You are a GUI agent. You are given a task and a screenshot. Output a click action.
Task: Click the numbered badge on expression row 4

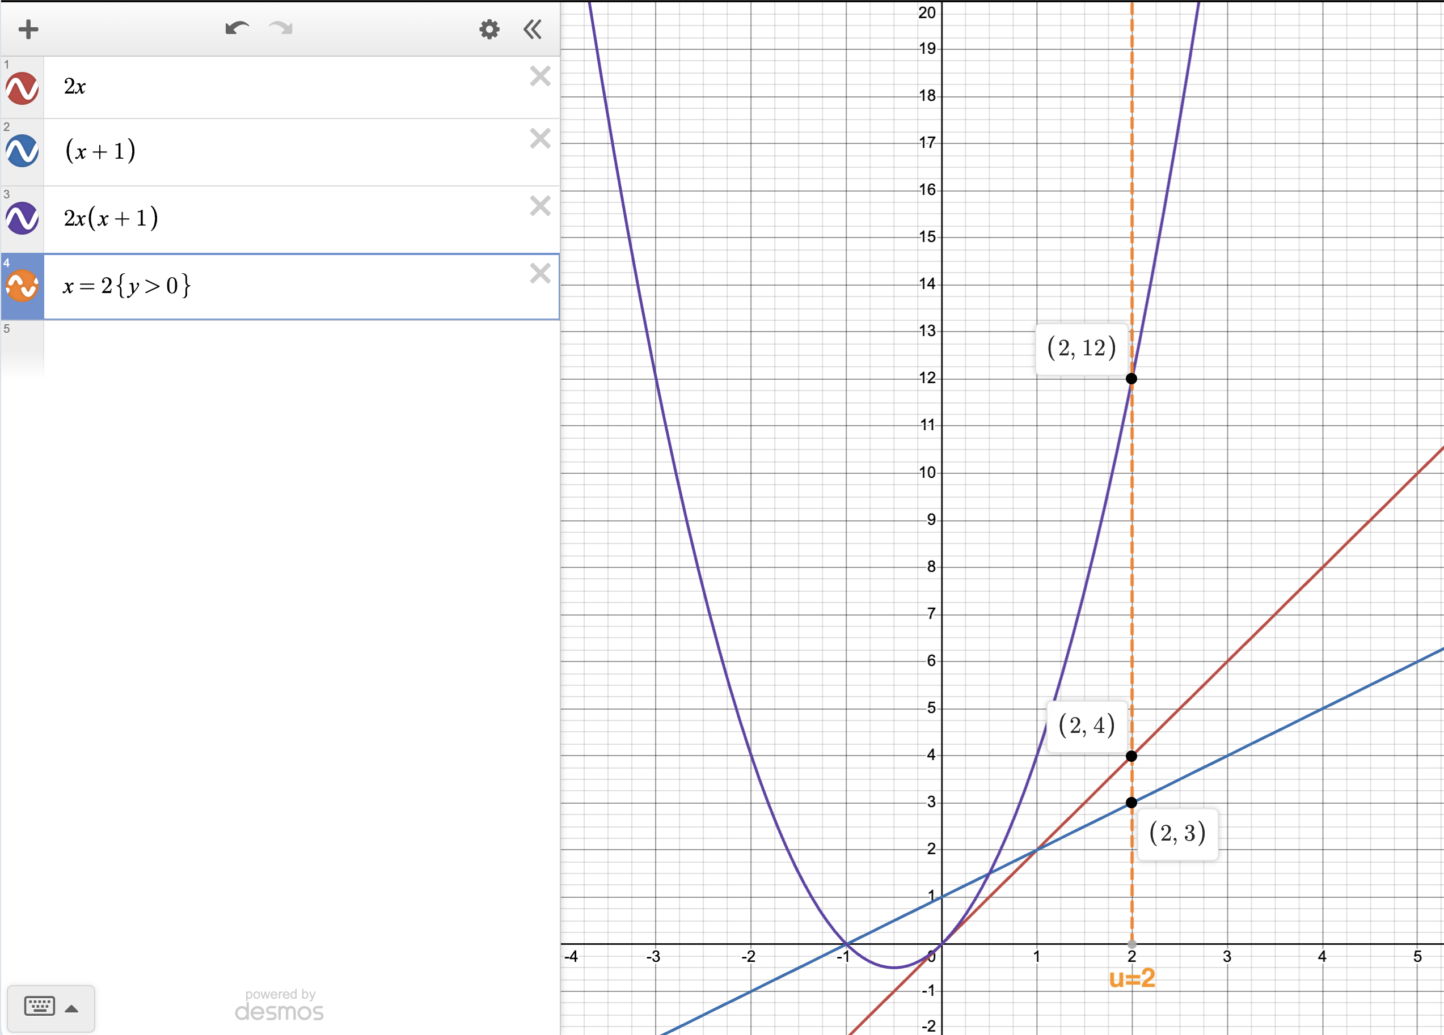click(6, 263)
